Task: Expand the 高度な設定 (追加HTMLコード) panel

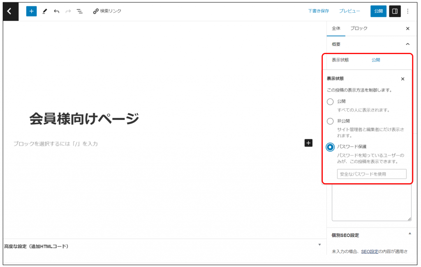Action: 319,245
